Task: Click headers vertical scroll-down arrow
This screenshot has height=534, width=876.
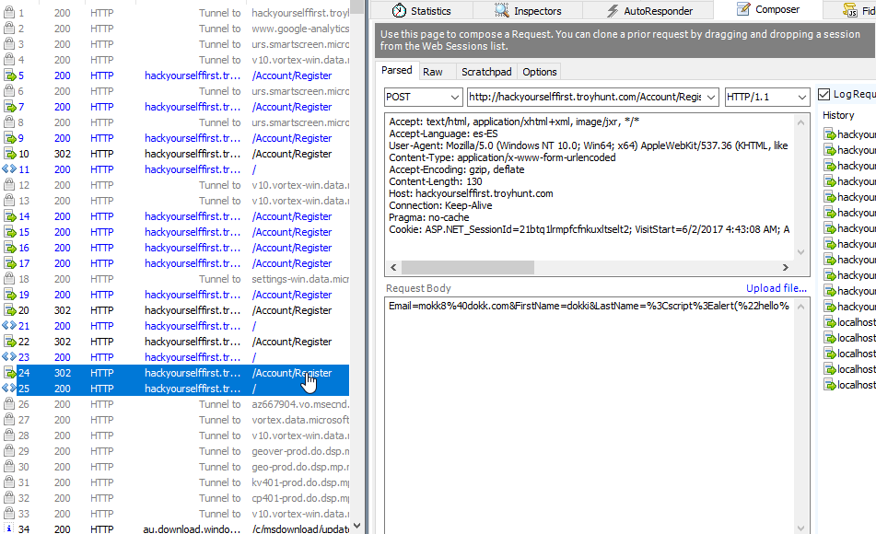Action: point(800,252)
